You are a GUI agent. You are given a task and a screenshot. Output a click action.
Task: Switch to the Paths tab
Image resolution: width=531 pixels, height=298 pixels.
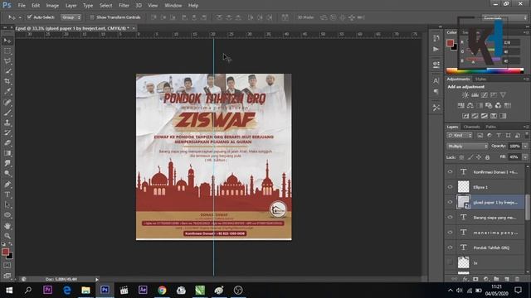[x=490, y=127]
